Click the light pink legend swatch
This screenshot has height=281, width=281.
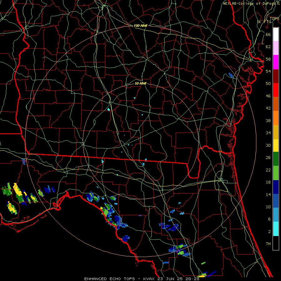(x=276, y=48)
